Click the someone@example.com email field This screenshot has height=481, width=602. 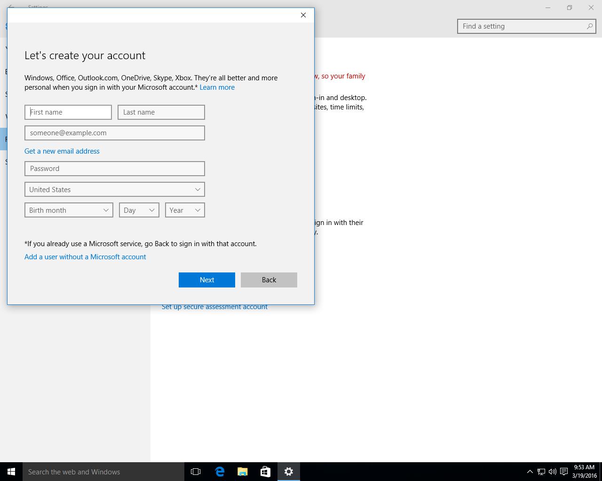[115, 133]
